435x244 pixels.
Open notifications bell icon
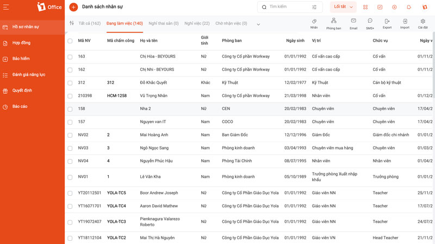(x=409, y=7)
